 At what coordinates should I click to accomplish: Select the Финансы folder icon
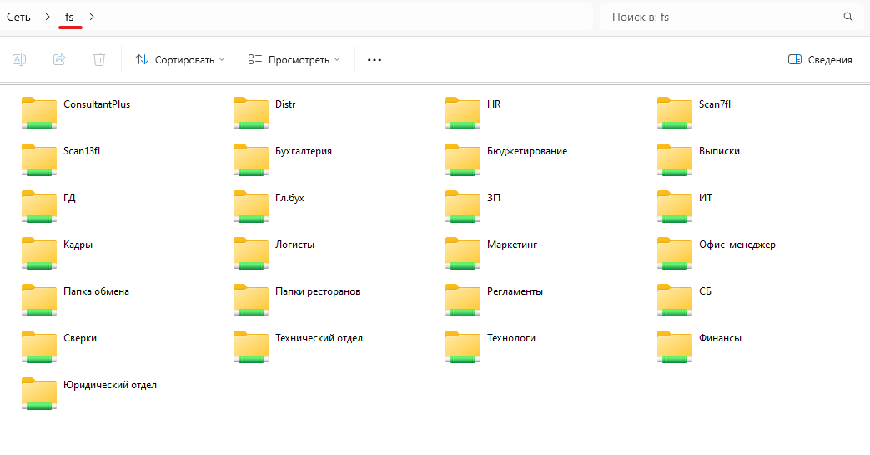point(675,346)
